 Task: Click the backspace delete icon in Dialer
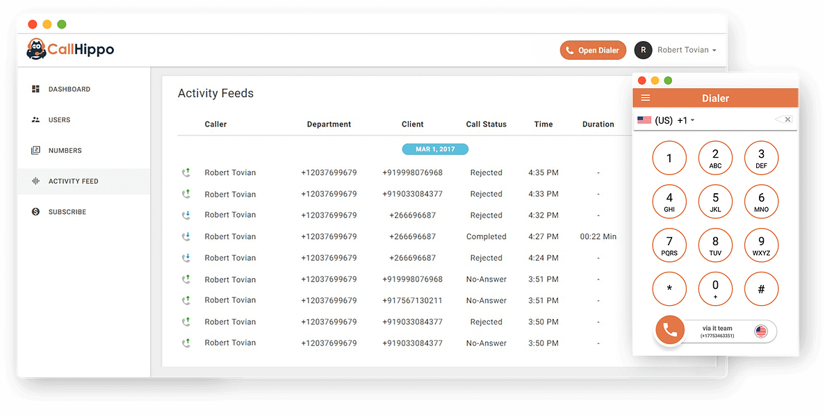coord(783,120)
